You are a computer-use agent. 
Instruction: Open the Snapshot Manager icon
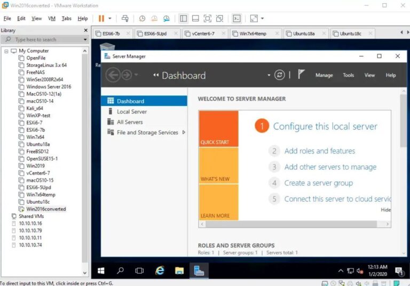pos(167,18)
